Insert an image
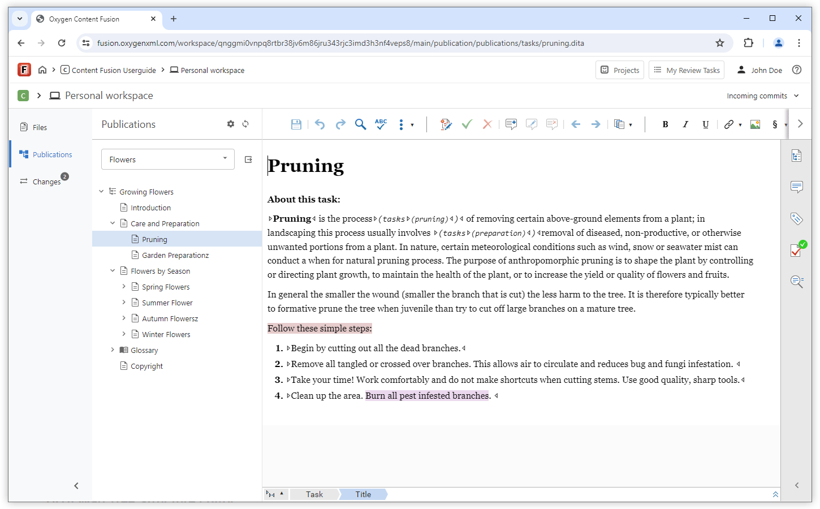 pos(755,124)
